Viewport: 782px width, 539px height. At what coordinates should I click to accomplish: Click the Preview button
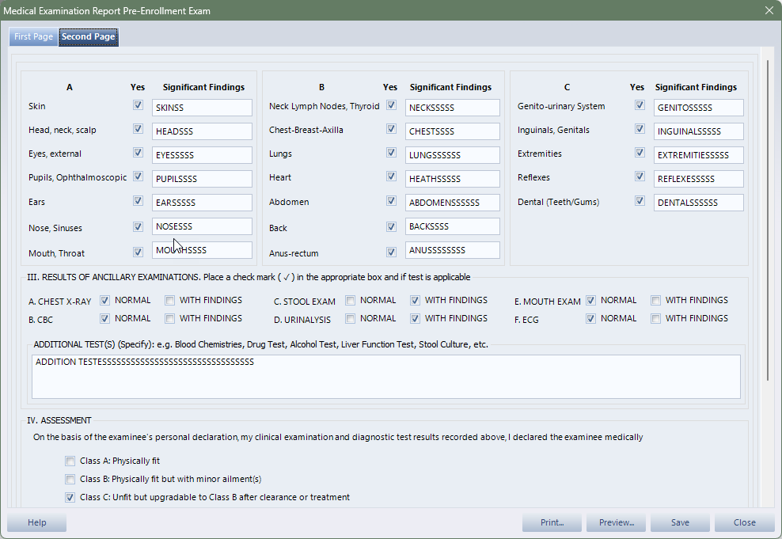click(616, 522)
